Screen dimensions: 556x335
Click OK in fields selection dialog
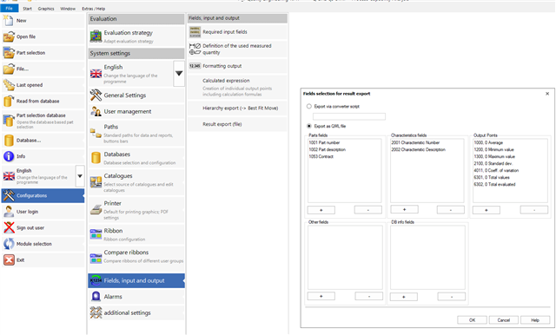(472, 320)
